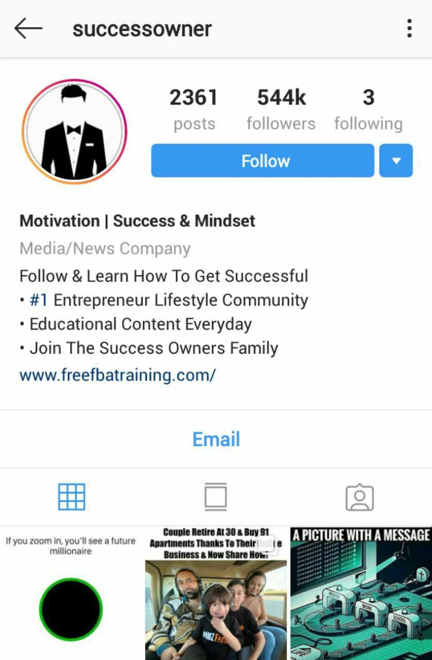Tap the Motivation | Success & Mindset name
This screenshot has width=432, height=660.
[137, 221]
